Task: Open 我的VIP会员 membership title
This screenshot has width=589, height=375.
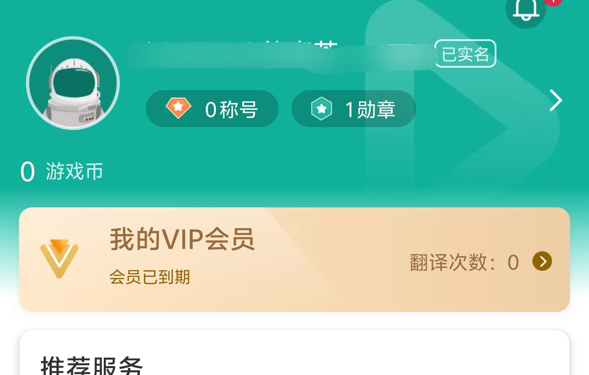Action: [x=182, y=240]
